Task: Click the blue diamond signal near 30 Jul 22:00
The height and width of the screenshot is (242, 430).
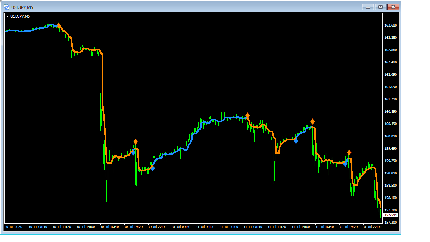Action: (x=153, y=168)
